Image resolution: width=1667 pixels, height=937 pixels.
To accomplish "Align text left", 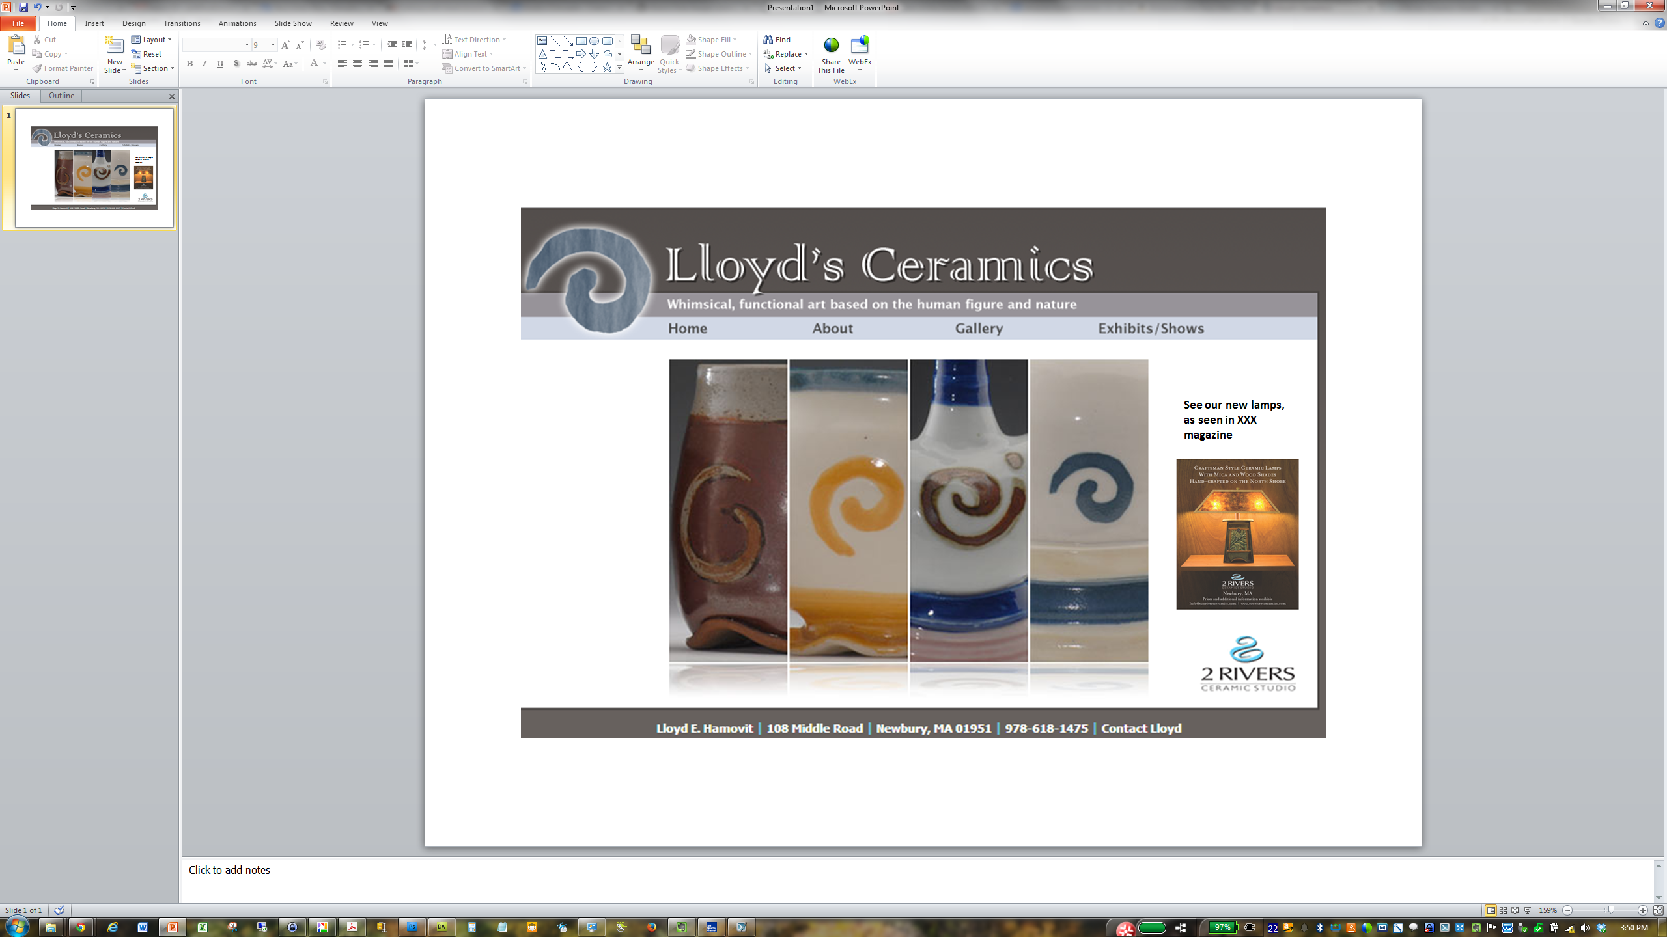I will (342, 64).
